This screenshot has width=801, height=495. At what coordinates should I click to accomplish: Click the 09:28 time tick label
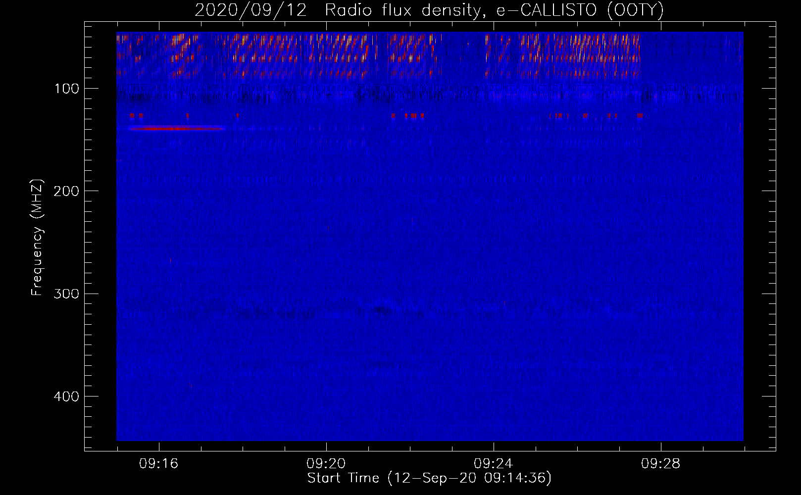point(660,464)
